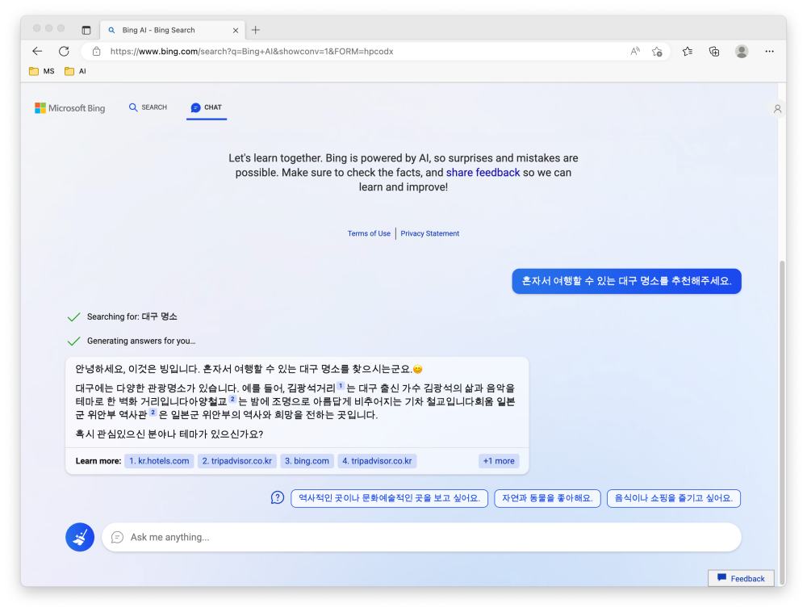Open source 4 tripadvisor.co.kr
Viewport: 807px width, 612px height.
(377, 461)
